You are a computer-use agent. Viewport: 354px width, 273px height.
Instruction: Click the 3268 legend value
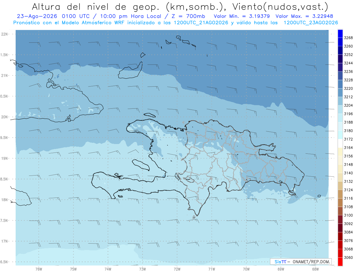(x=348, y=38)
